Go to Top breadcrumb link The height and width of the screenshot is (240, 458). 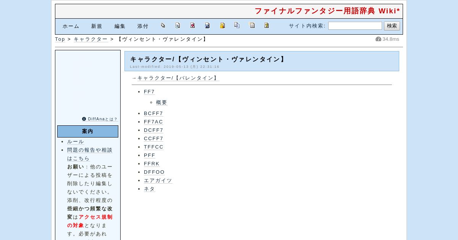coord(60,39)
